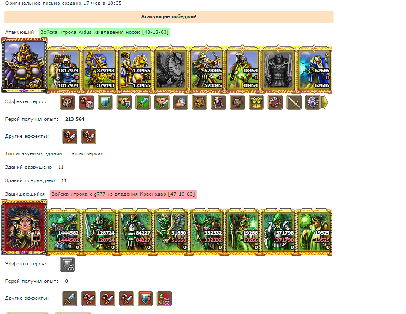Select the wizard unit card showing 62686
Image resolution: width=406 pixels, height=314 pixels.
(314, 70)
